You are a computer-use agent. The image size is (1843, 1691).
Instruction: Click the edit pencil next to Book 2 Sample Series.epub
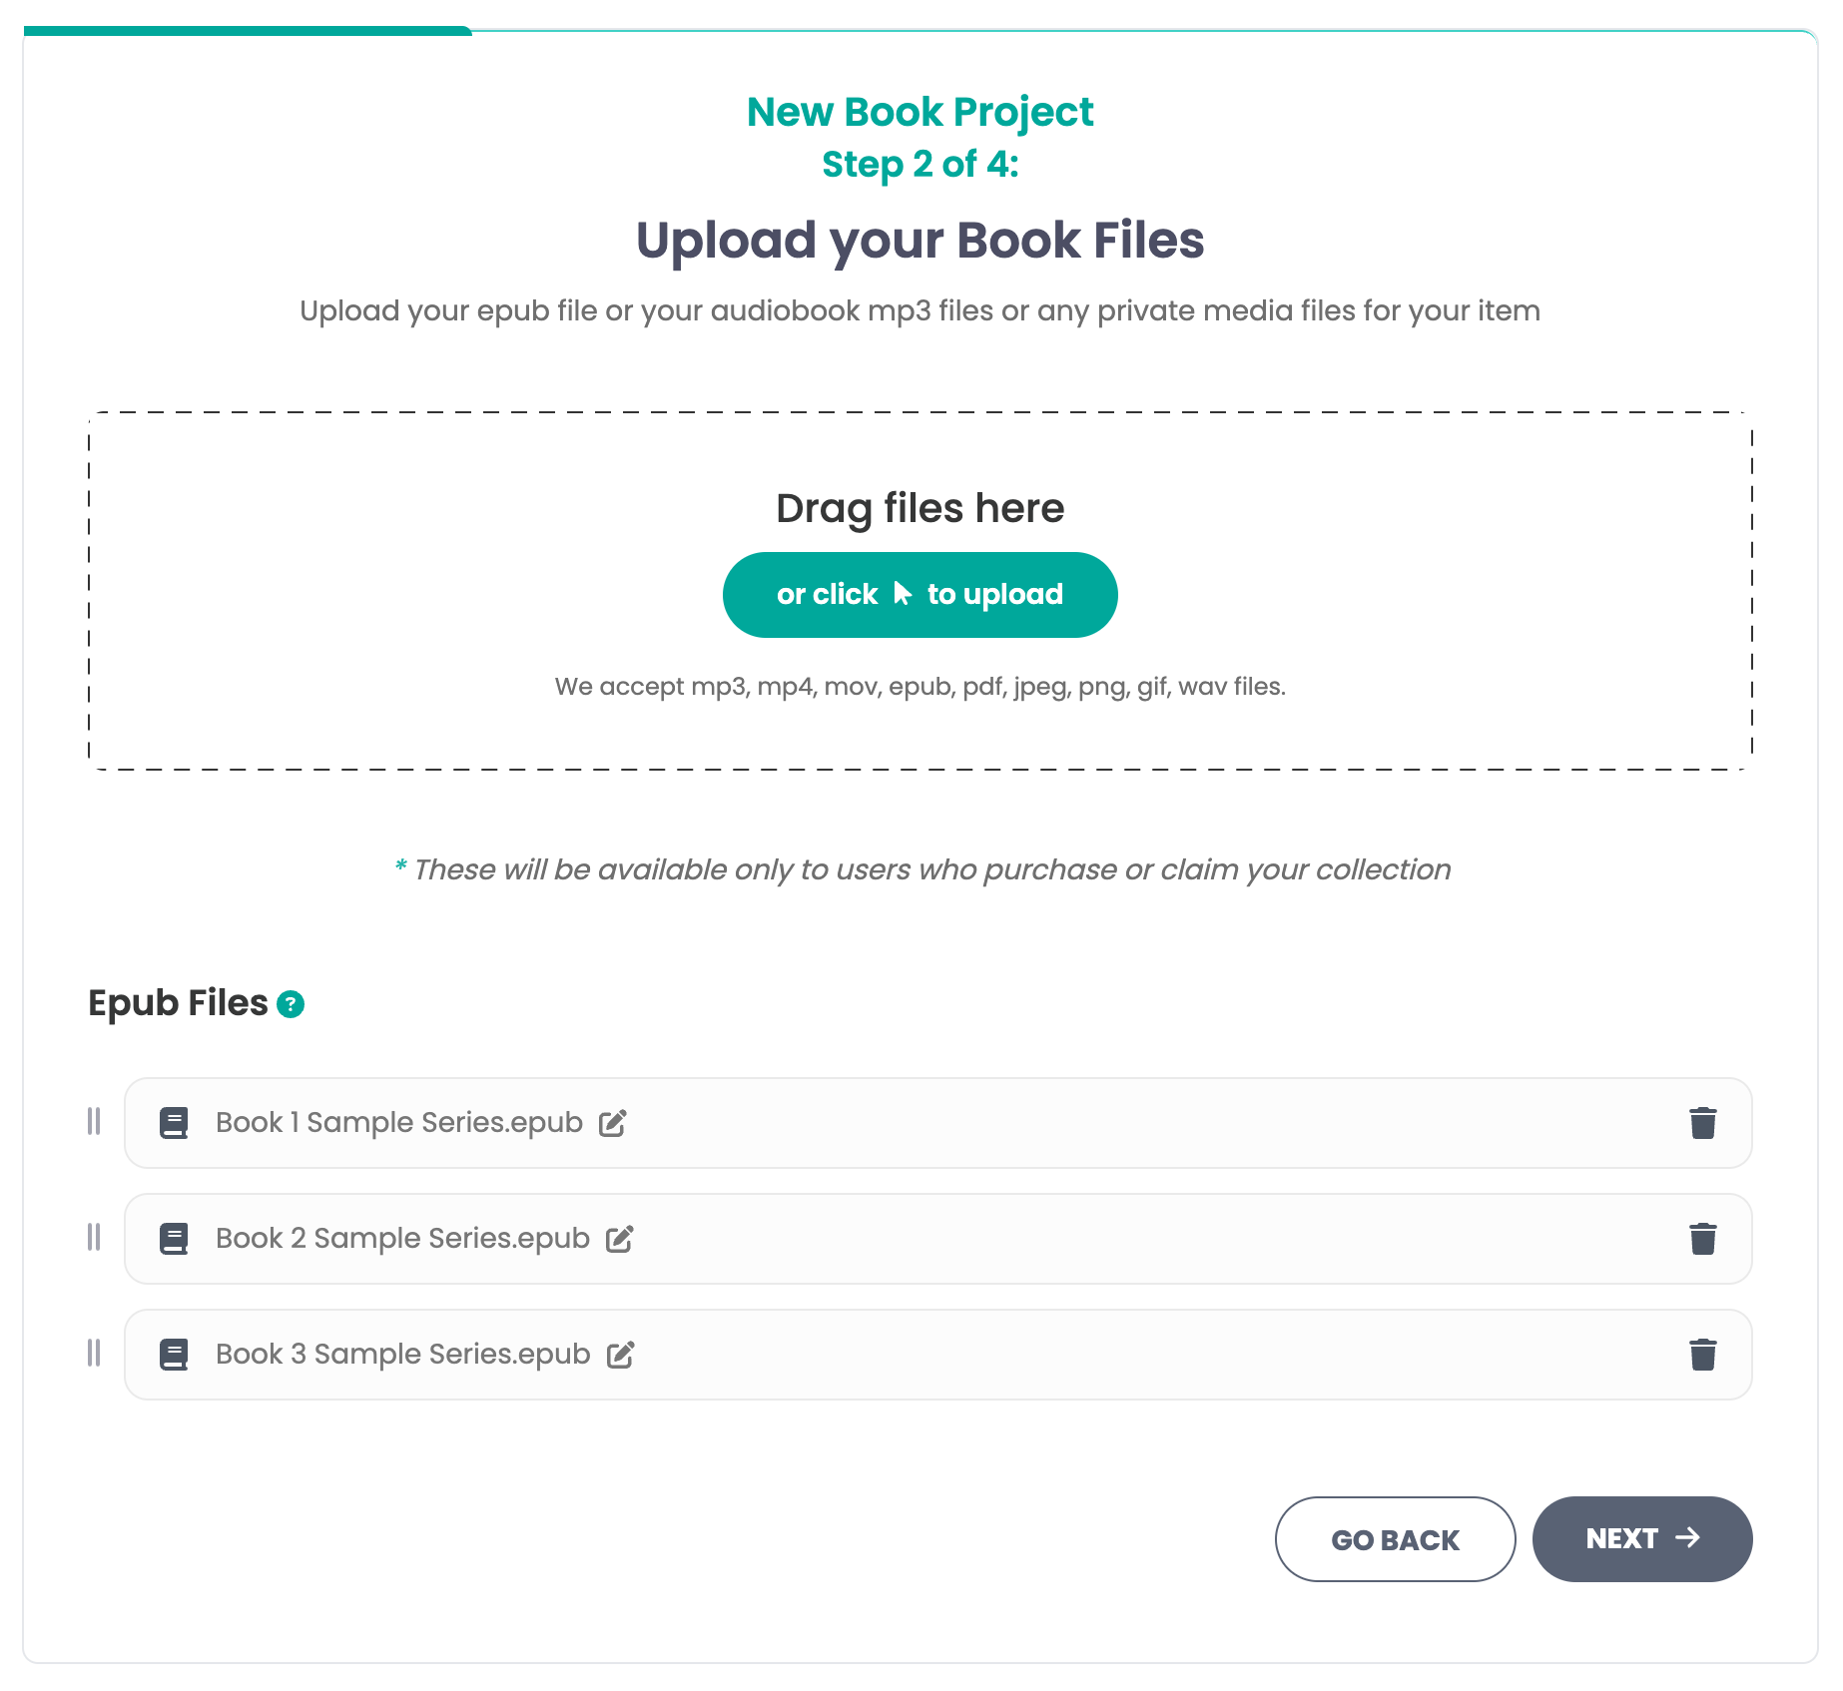pos(619,1238)
